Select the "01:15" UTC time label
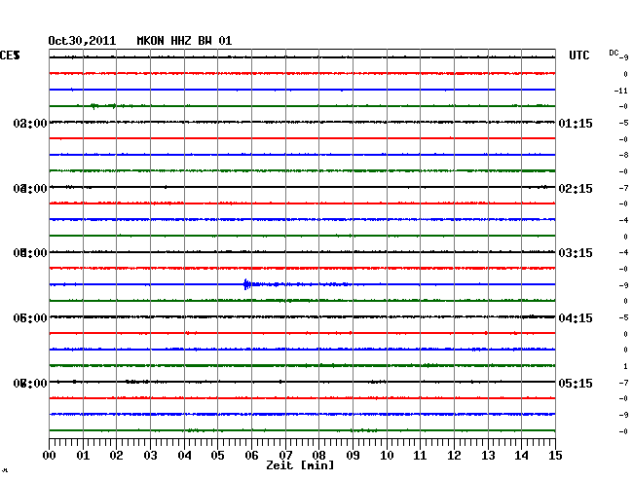633x481 pixels. click(576, 123)
